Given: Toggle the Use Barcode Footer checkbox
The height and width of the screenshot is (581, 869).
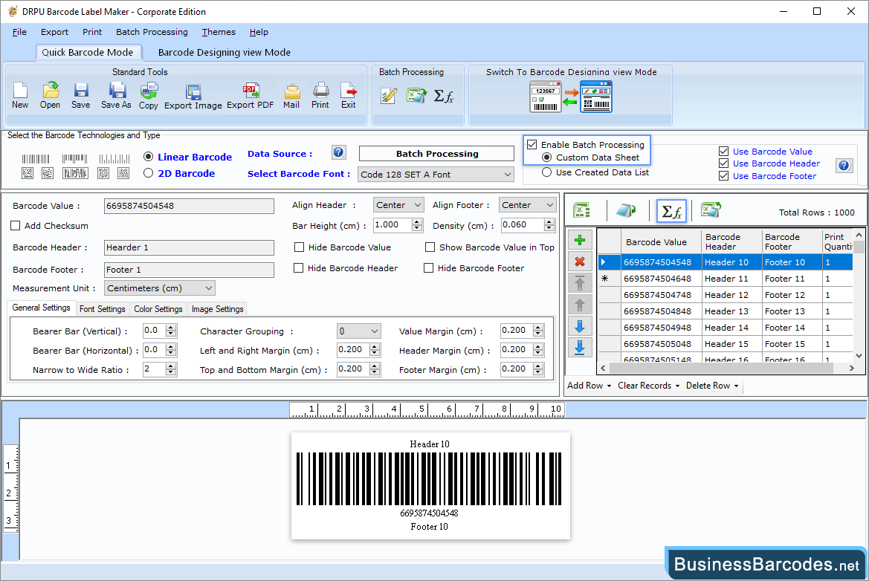Looking at the screenshot, I should [723, 175].
